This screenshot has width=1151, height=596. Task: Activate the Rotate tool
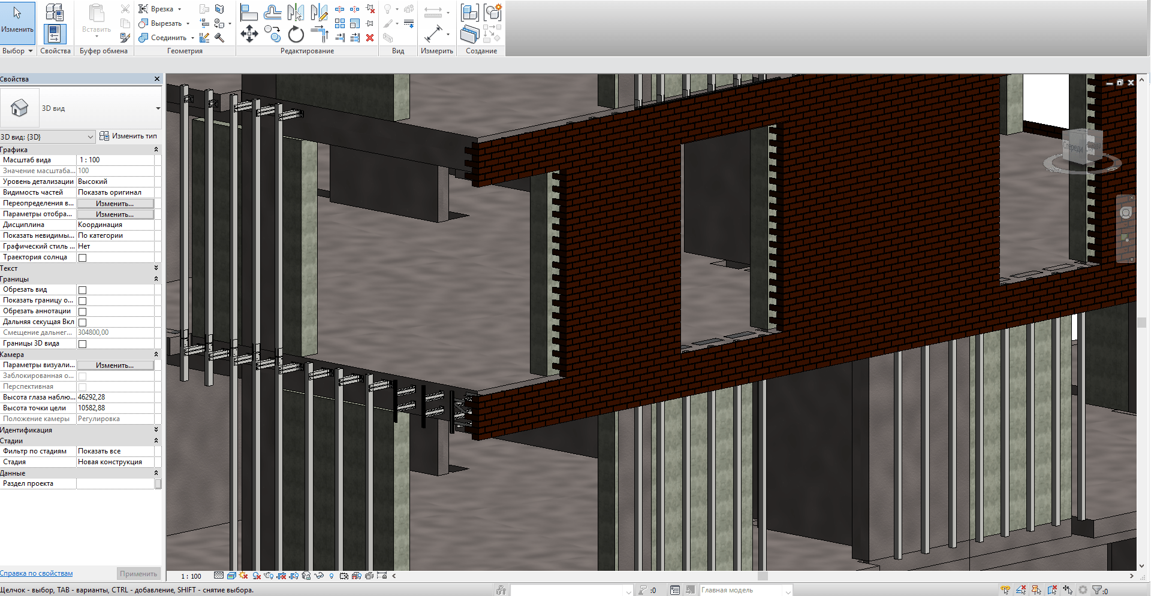296,35
